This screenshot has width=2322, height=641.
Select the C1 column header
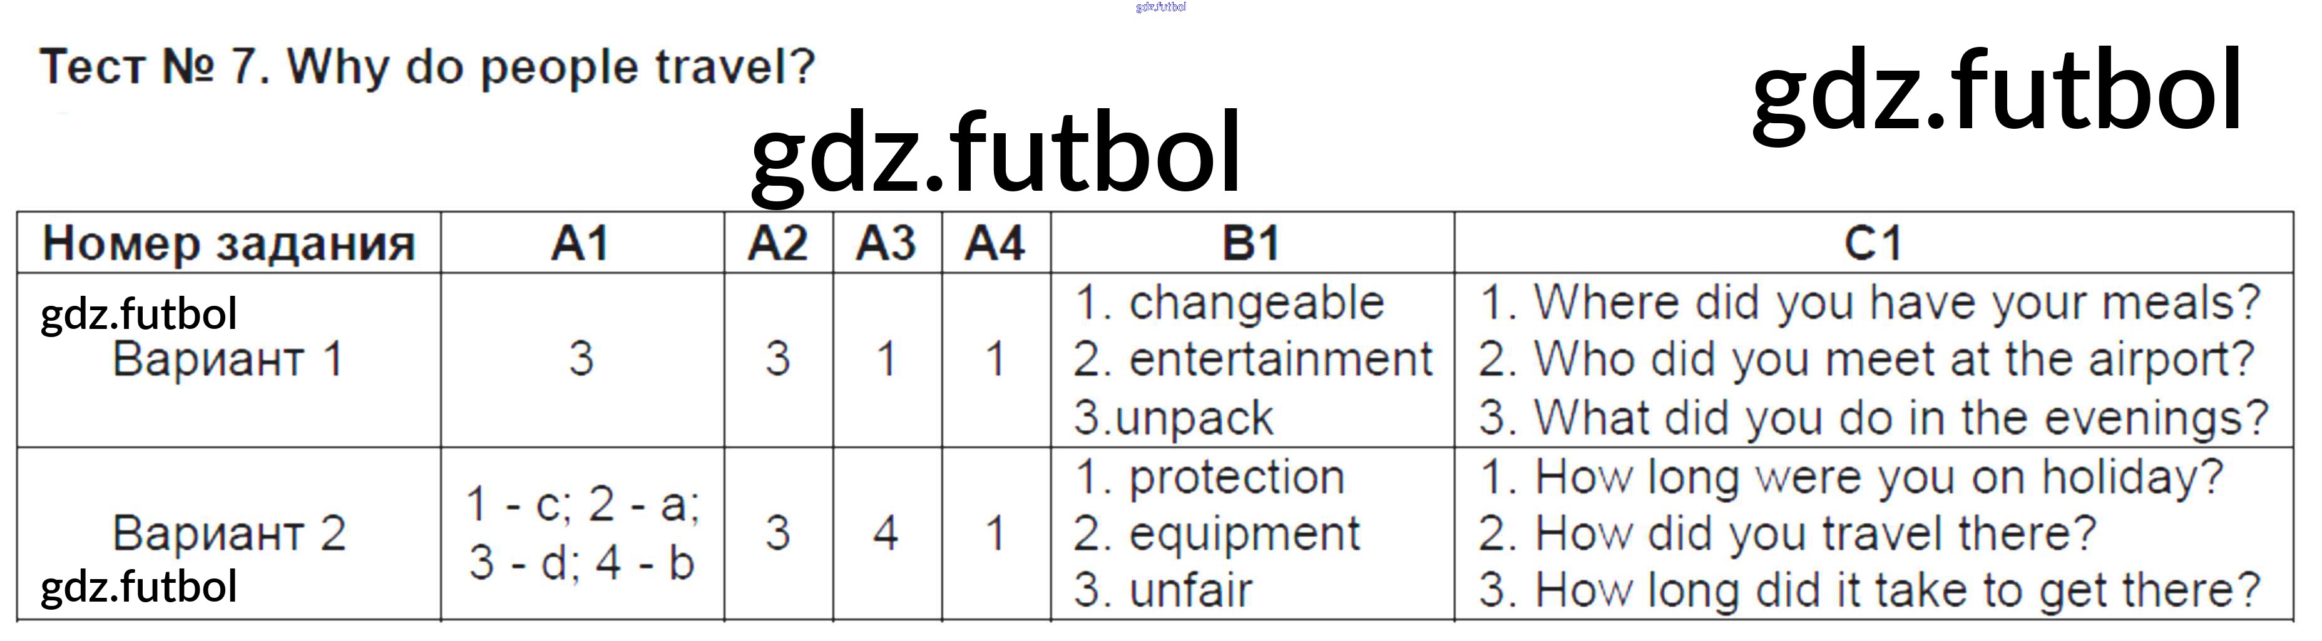[x=1873, y=244]
